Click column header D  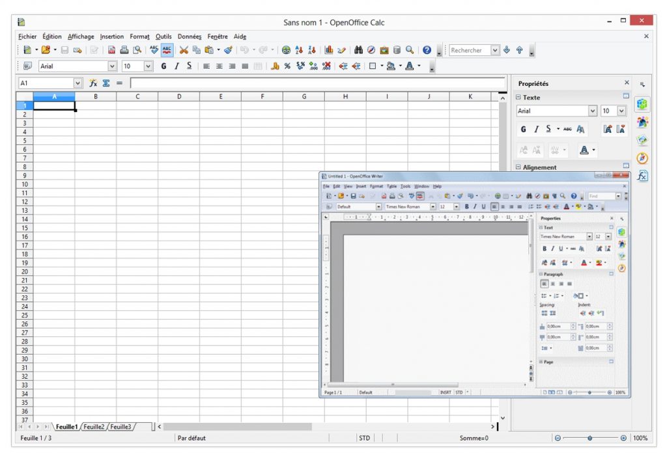(179, 97)
